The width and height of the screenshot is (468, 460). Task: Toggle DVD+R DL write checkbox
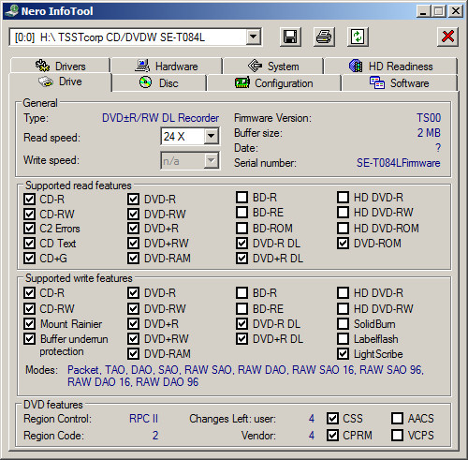242,338
